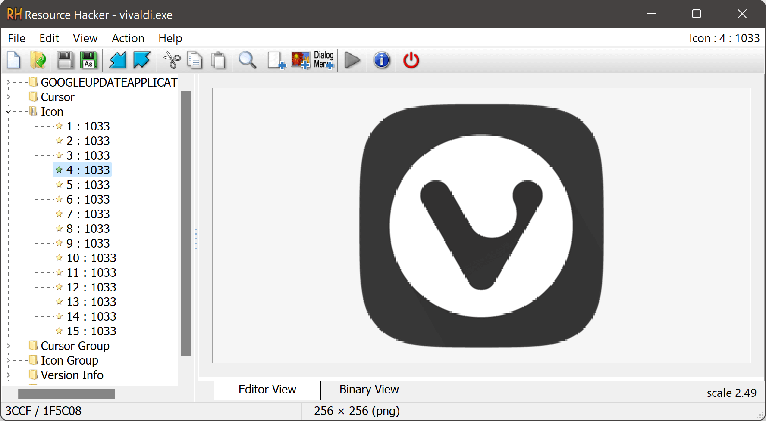Open Find with the magnifier icon
766x421 pixels.
[248, 60]
